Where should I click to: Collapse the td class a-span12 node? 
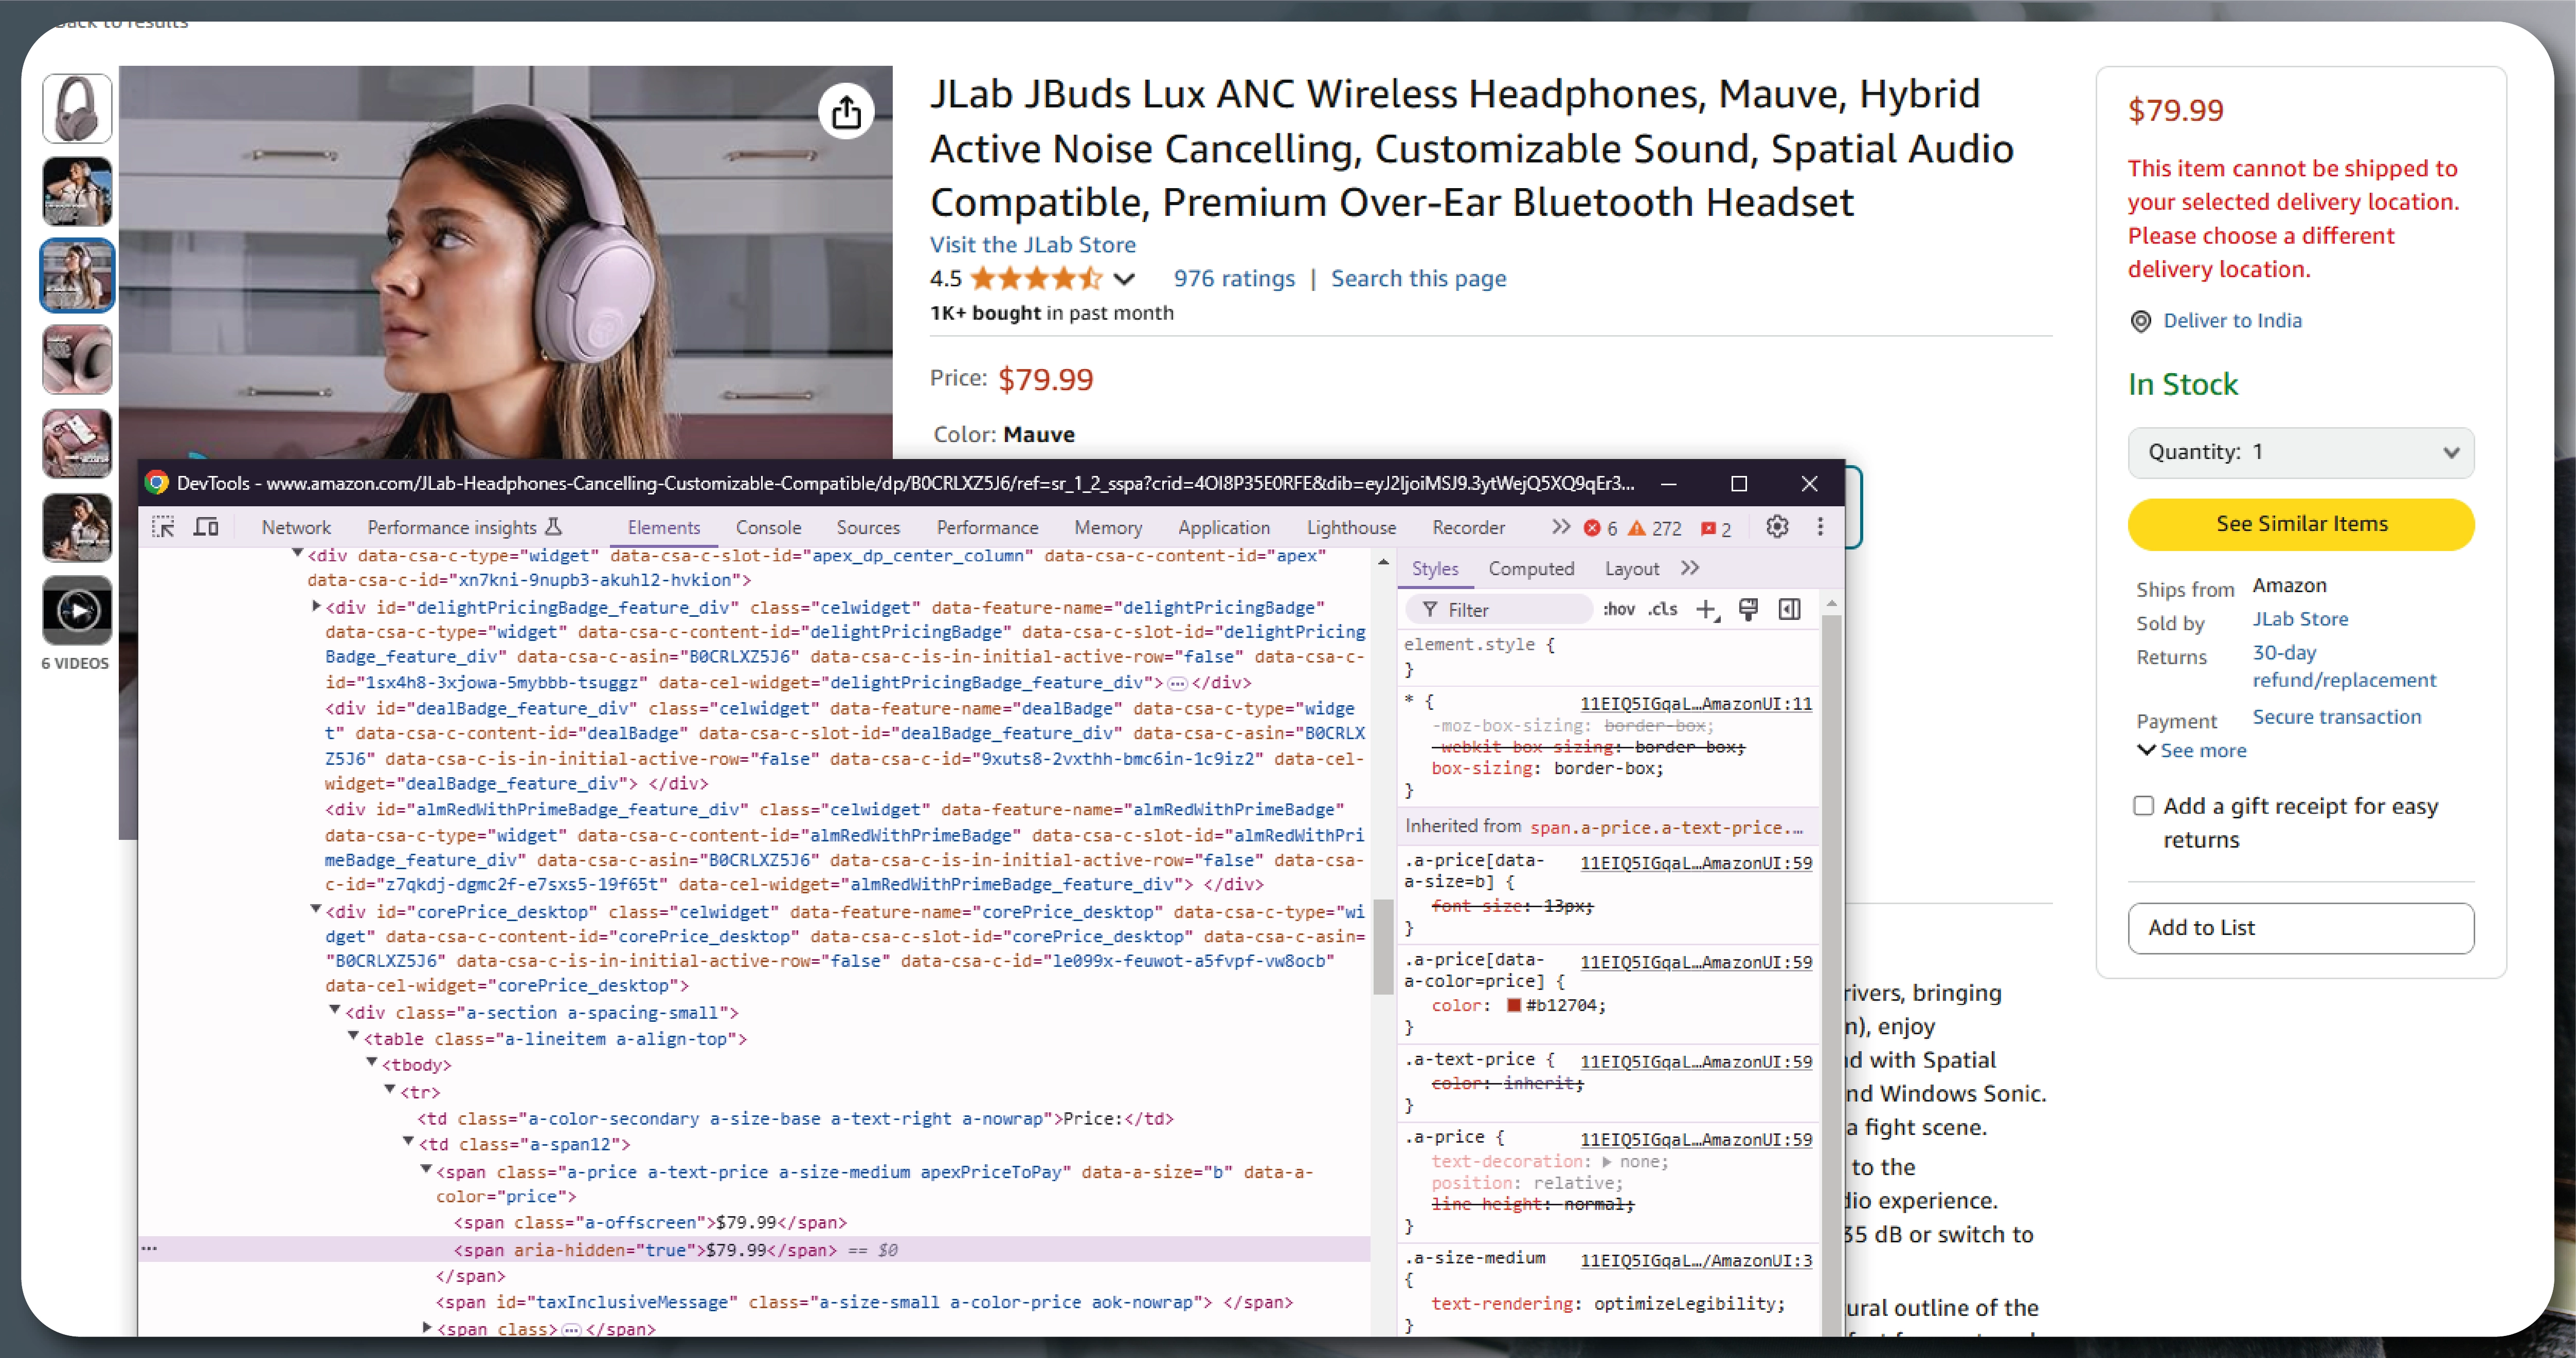click(408, 1141)
